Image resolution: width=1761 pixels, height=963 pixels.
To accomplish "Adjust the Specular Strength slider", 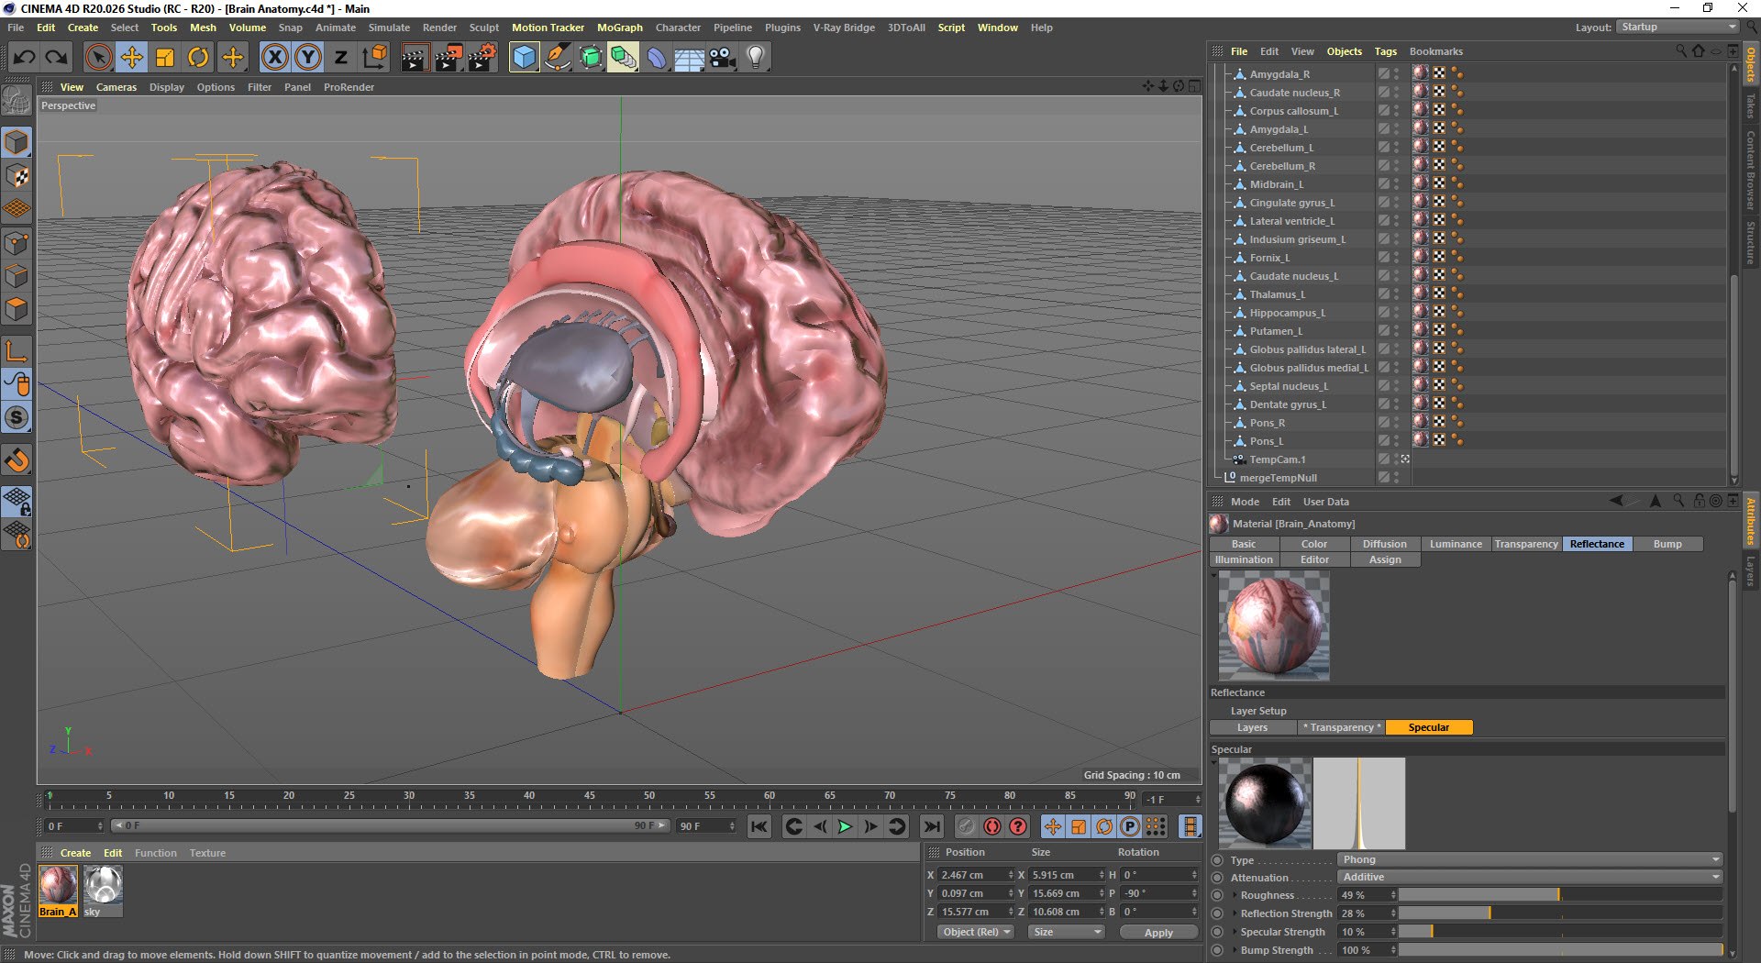I will (1559, 932).
